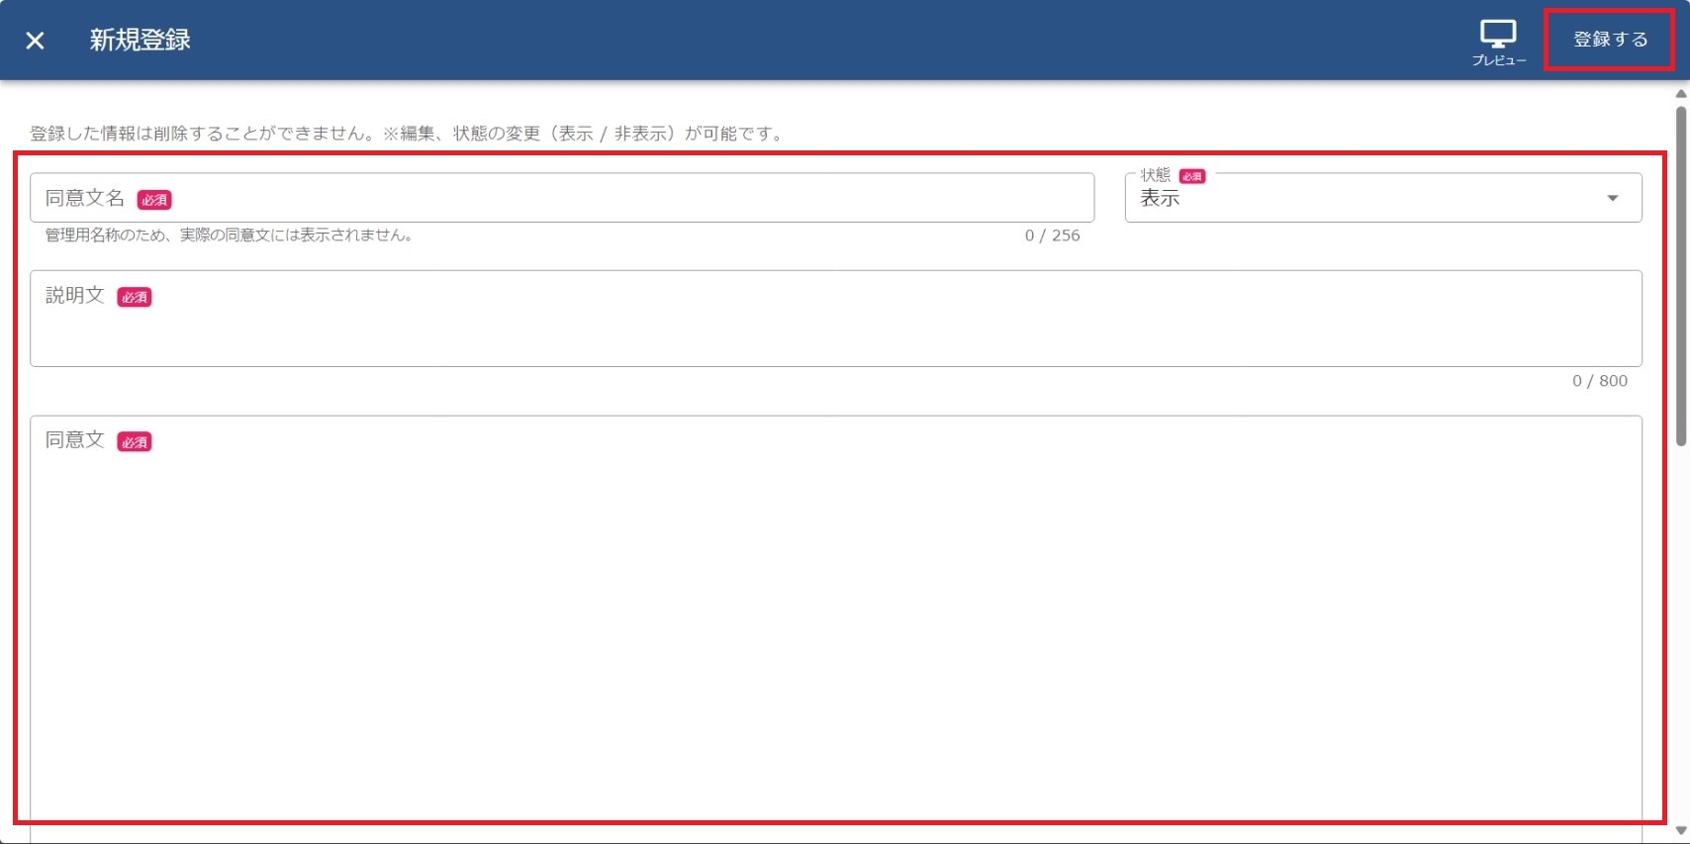Click the 0 / 800 character counter
Screen dimensions: 1690x844
point(1599,381)
